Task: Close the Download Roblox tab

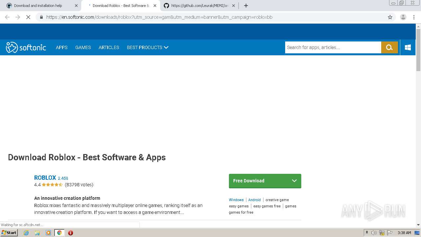Action: pos(155,6)
